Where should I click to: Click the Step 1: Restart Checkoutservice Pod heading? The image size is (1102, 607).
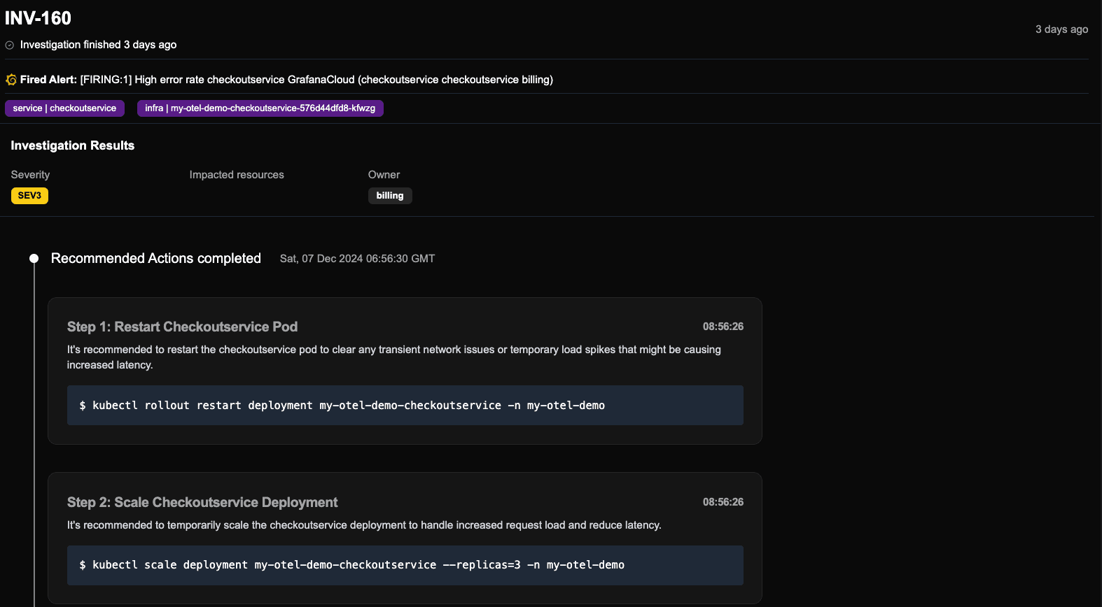pos(182,327)
